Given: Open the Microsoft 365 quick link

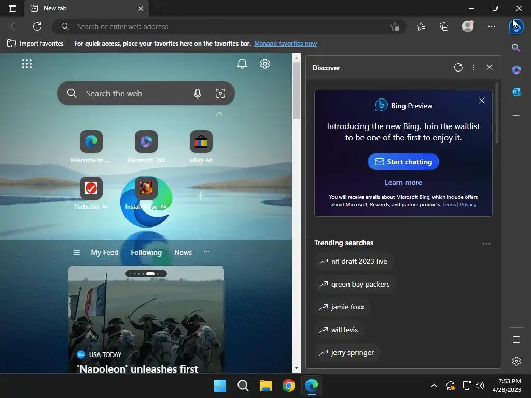Looking at the screenshot, I should (x=146, y=147).
